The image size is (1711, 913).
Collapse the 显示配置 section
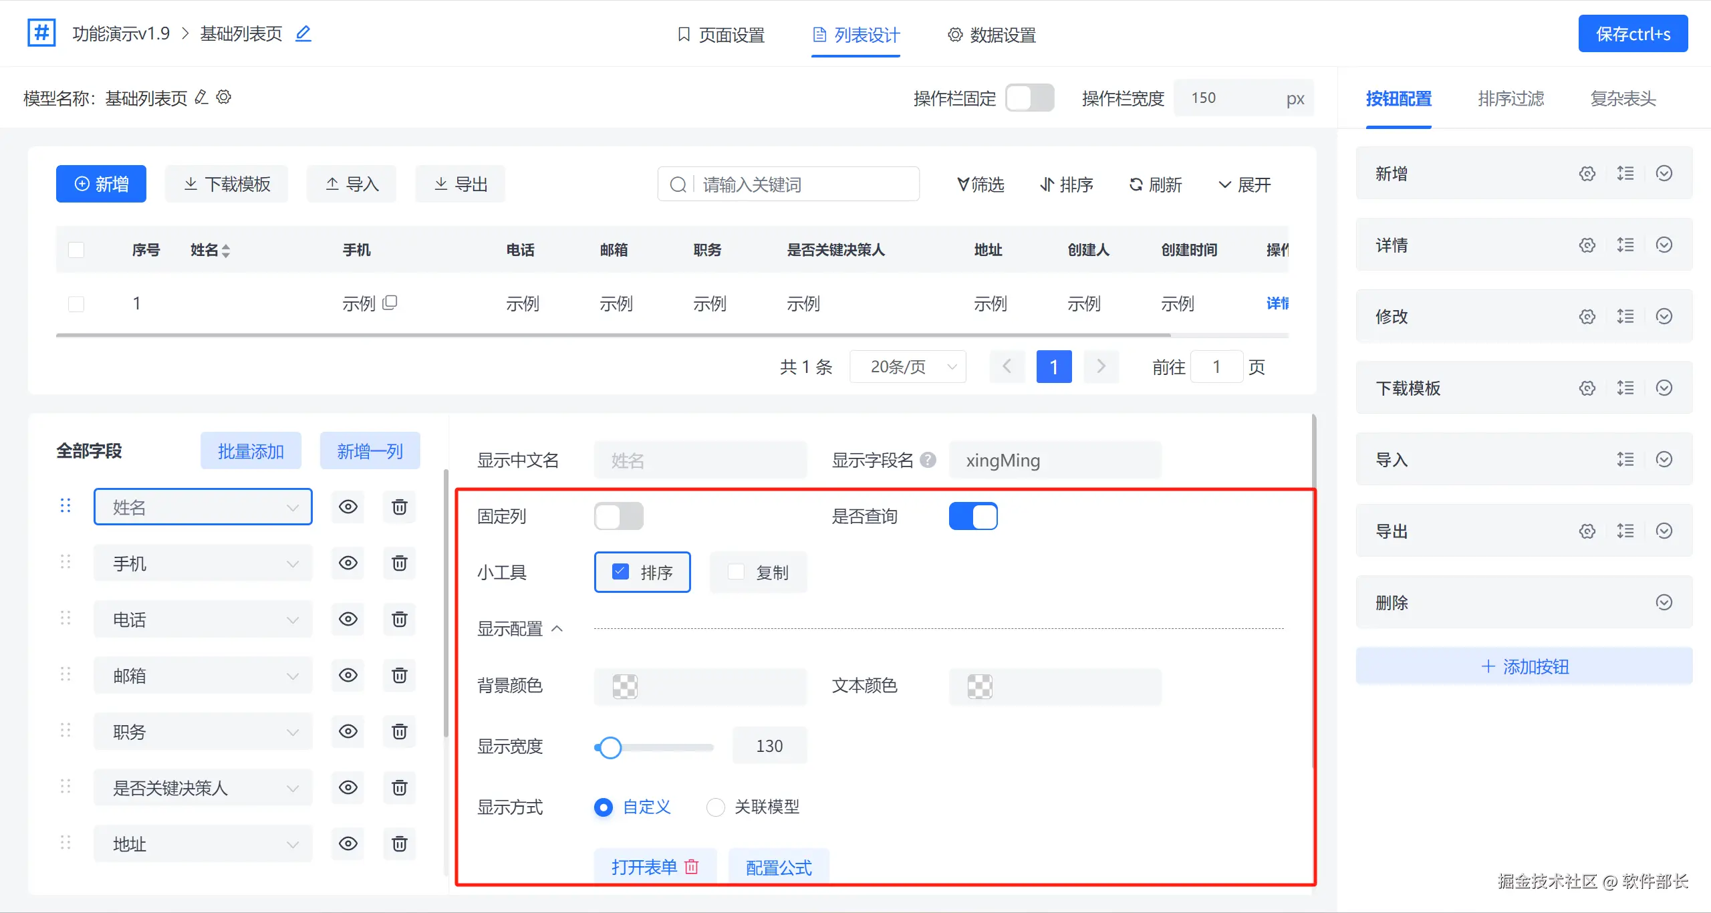pyautogui.click(x=557, y=629)
